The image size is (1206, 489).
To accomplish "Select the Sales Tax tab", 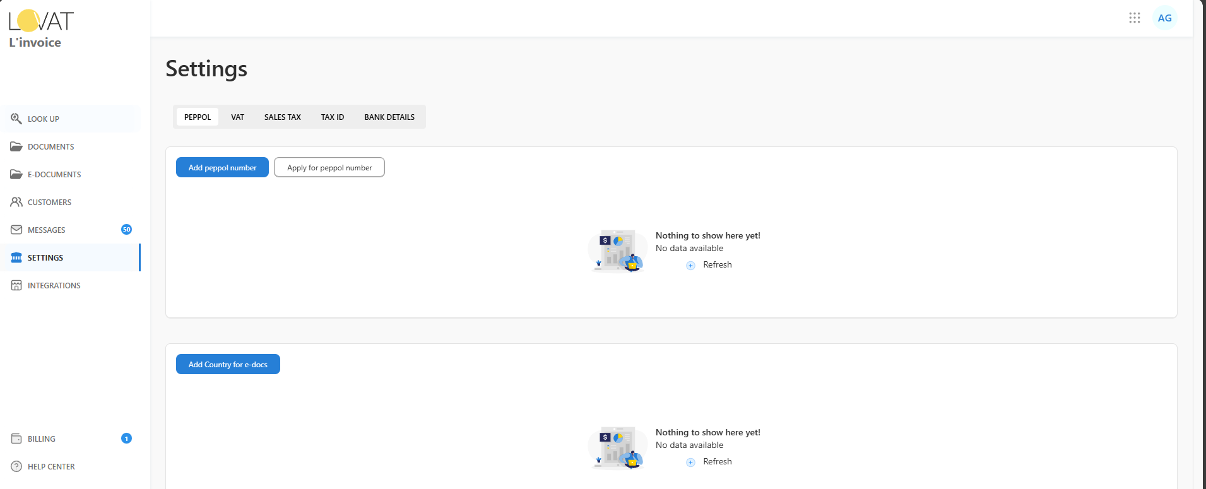I will click(x=282, y=117).
